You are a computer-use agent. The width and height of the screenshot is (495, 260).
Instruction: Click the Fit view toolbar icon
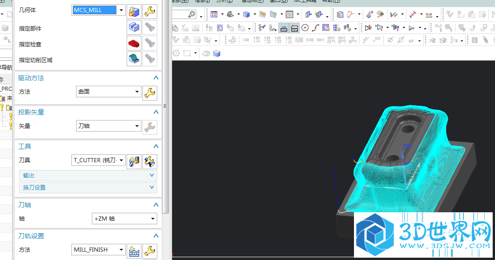[214, 14]
